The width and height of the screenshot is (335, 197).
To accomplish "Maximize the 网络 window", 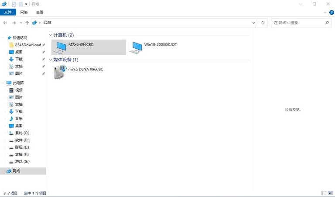I will 314,4.
